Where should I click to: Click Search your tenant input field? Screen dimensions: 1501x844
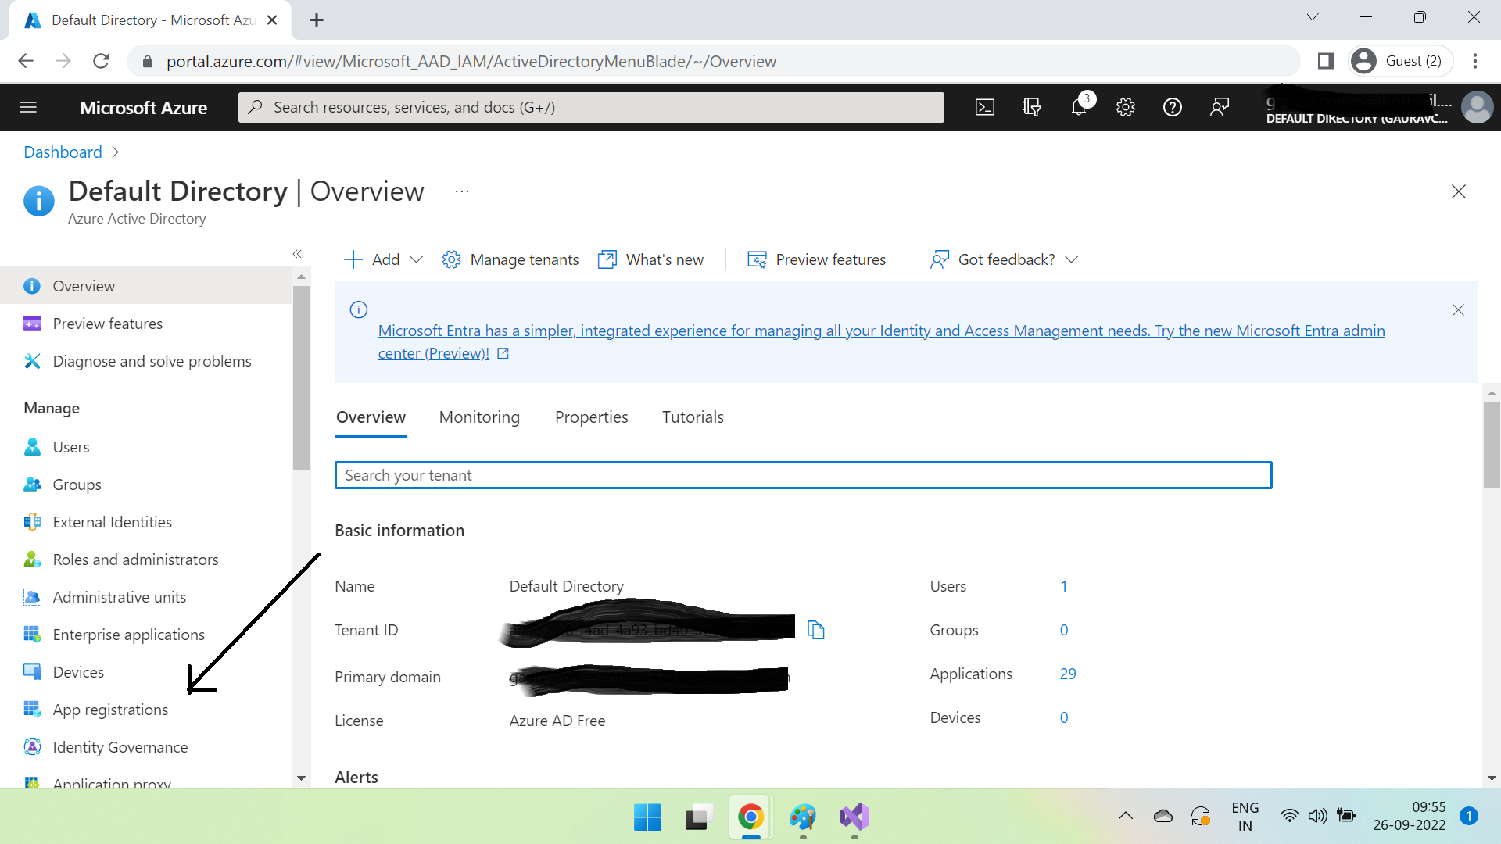(804, 475)
